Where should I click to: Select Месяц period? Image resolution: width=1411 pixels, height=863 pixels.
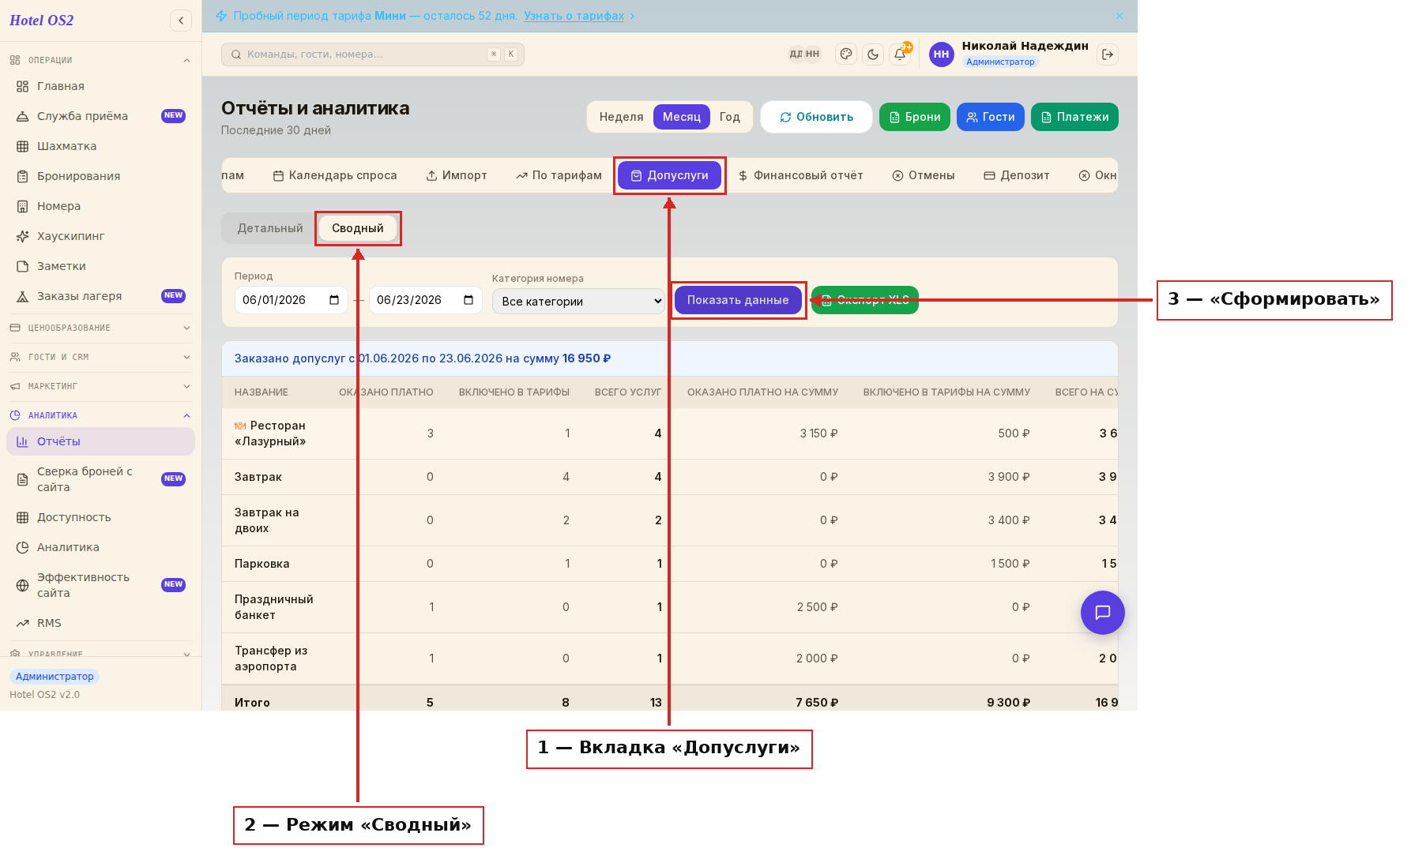[681, 117]
